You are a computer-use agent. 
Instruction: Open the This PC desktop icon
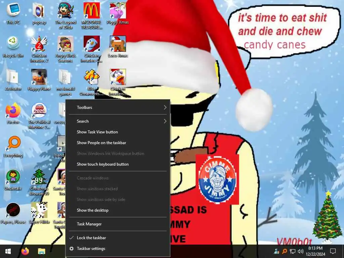[x=13, y=13]
